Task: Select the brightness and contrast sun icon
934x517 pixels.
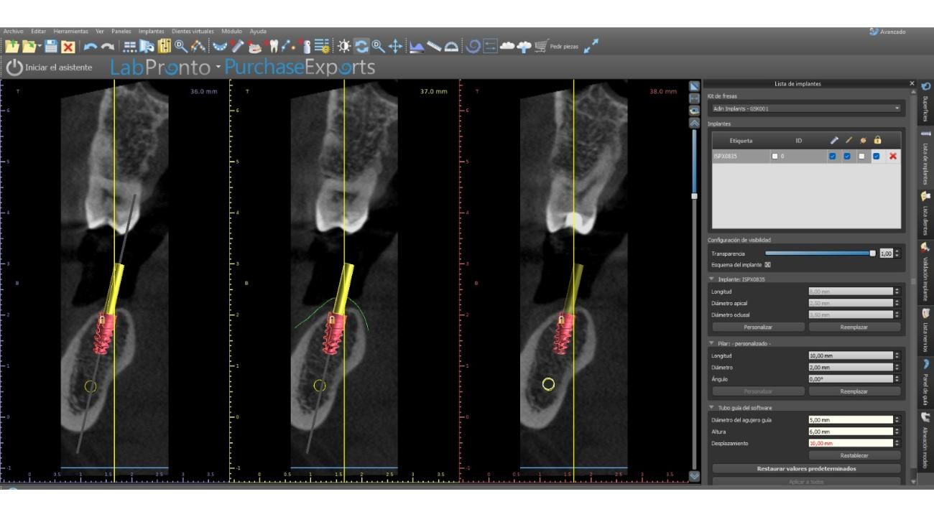Action: (x=344, y=47)
